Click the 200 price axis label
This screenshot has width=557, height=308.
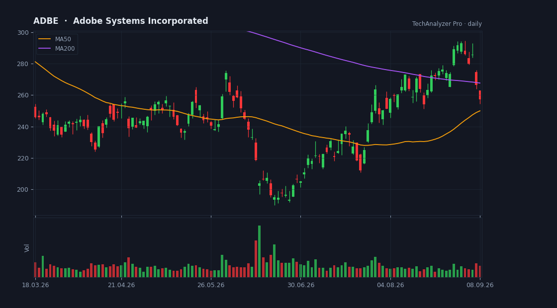tap(23, 189)
